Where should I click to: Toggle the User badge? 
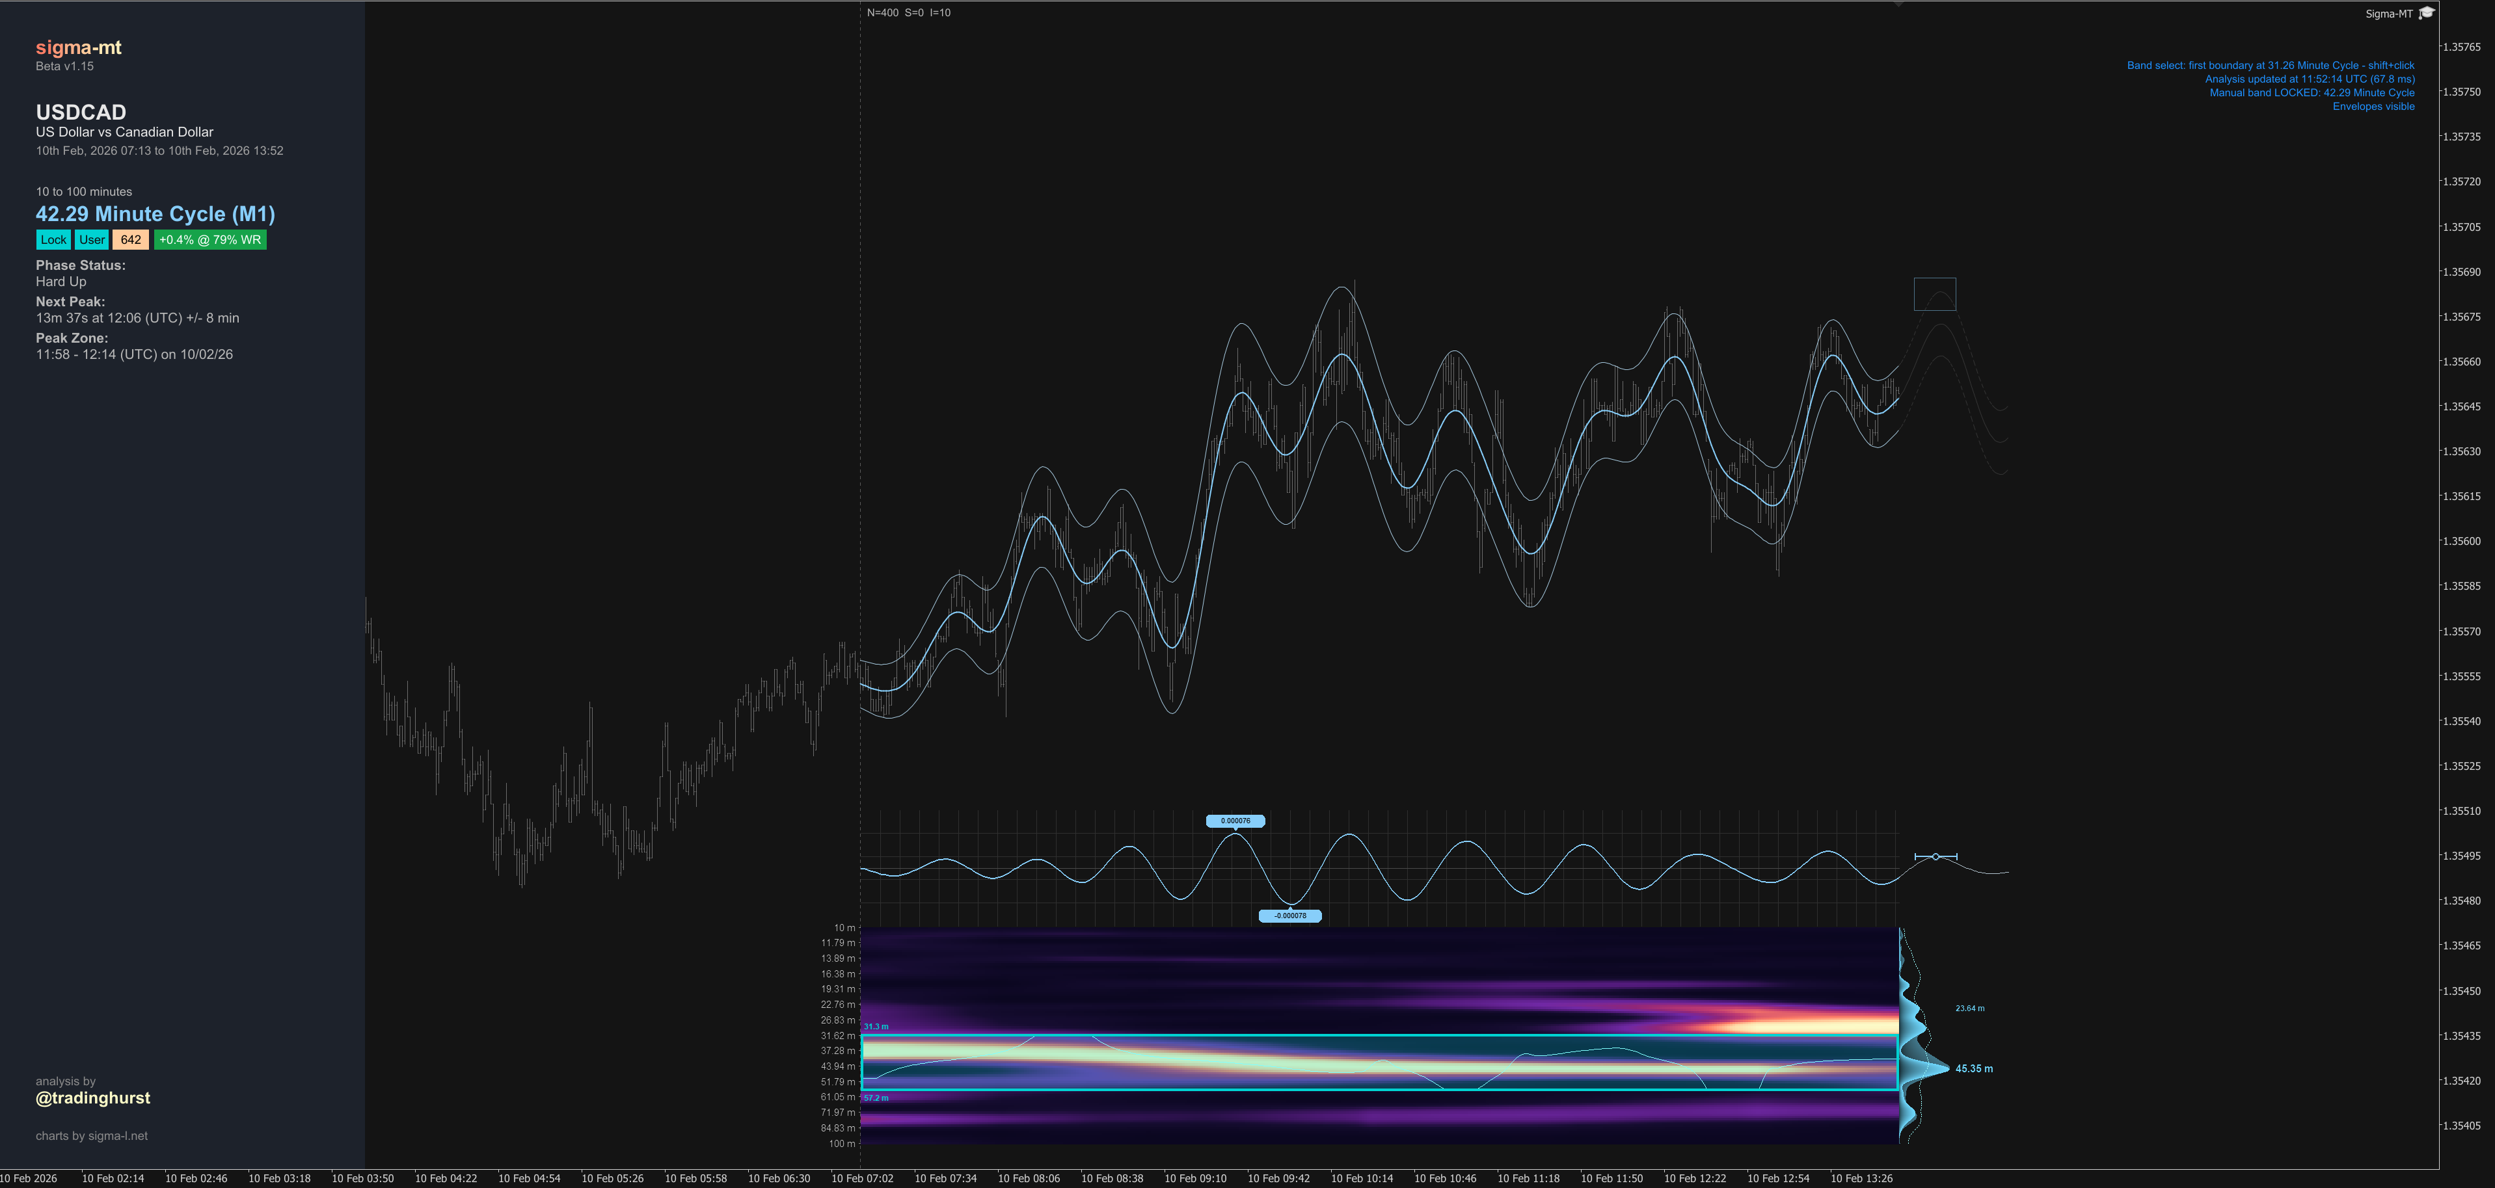92,240
